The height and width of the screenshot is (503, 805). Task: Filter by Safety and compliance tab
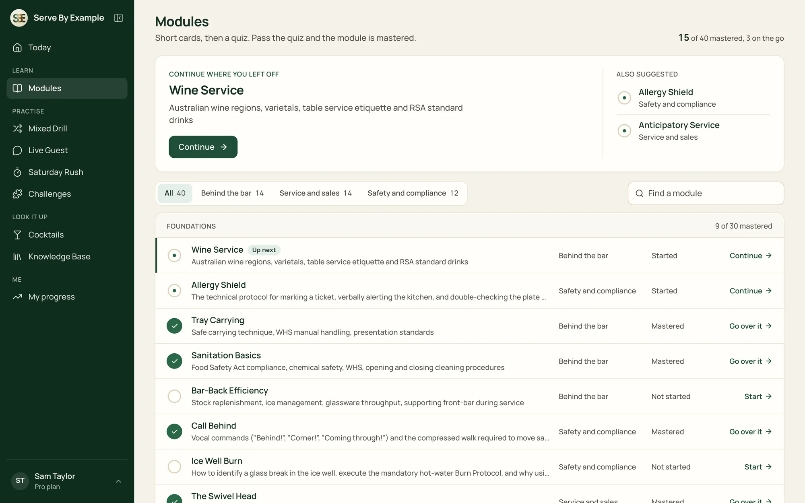pyautogui.click(x=413, y=193)
